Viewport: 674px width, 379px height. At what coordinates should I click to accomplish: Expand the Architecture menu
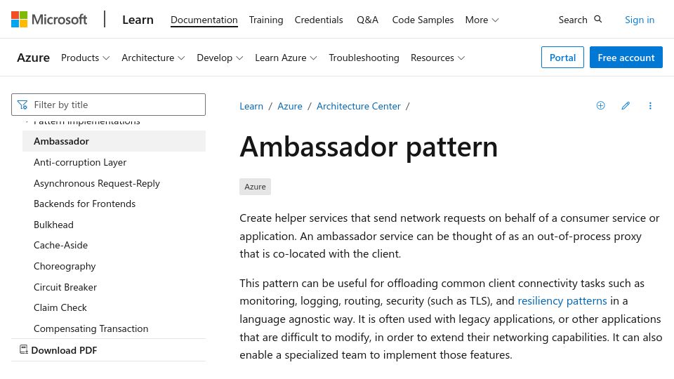point(153,58)
